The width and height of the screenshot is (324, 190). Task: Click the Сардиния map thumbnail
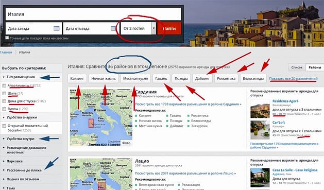click(101, 117)
